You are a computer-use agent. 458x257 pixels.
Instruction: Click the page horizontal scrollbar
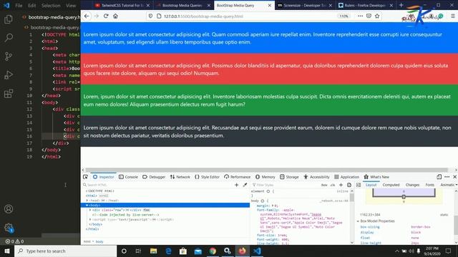[267, 170]
